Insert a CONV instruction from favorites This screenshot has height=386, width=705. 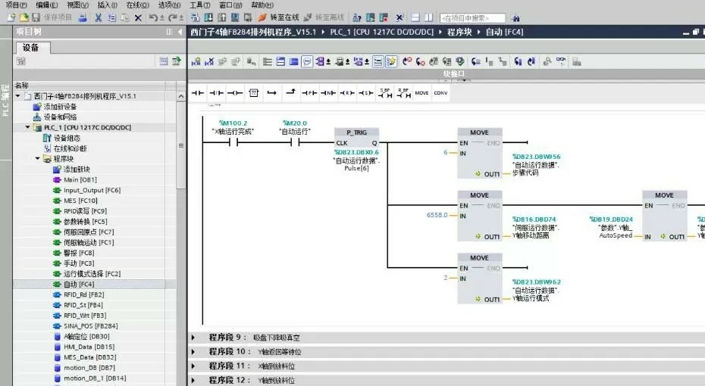(x=440, y=93)
